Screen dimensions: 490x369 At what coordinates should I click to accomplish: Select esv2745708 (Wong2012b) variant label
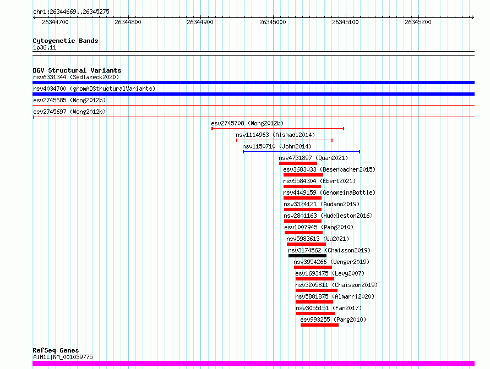coord(247,123)
